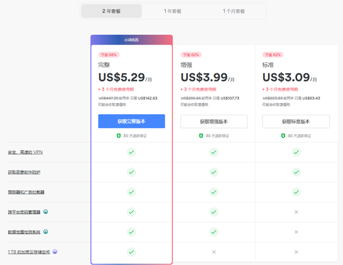This screenshot has width=343, height=265.
Task: Click the 获取增强版本 button
Action: [214, 122]
